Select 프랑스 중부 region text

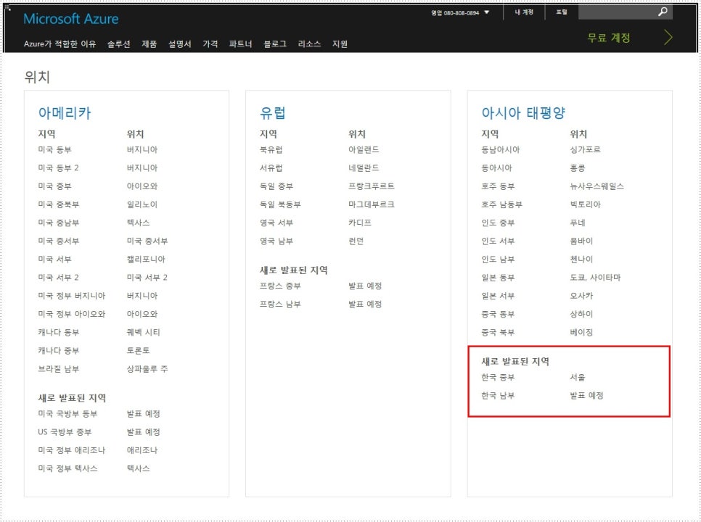280,286
